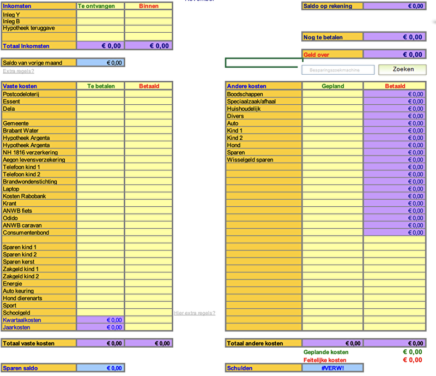Focus the Besparingszoekmachine search field
The height and width of the screenshot is (376, 436).
click(x=338, y=70)
